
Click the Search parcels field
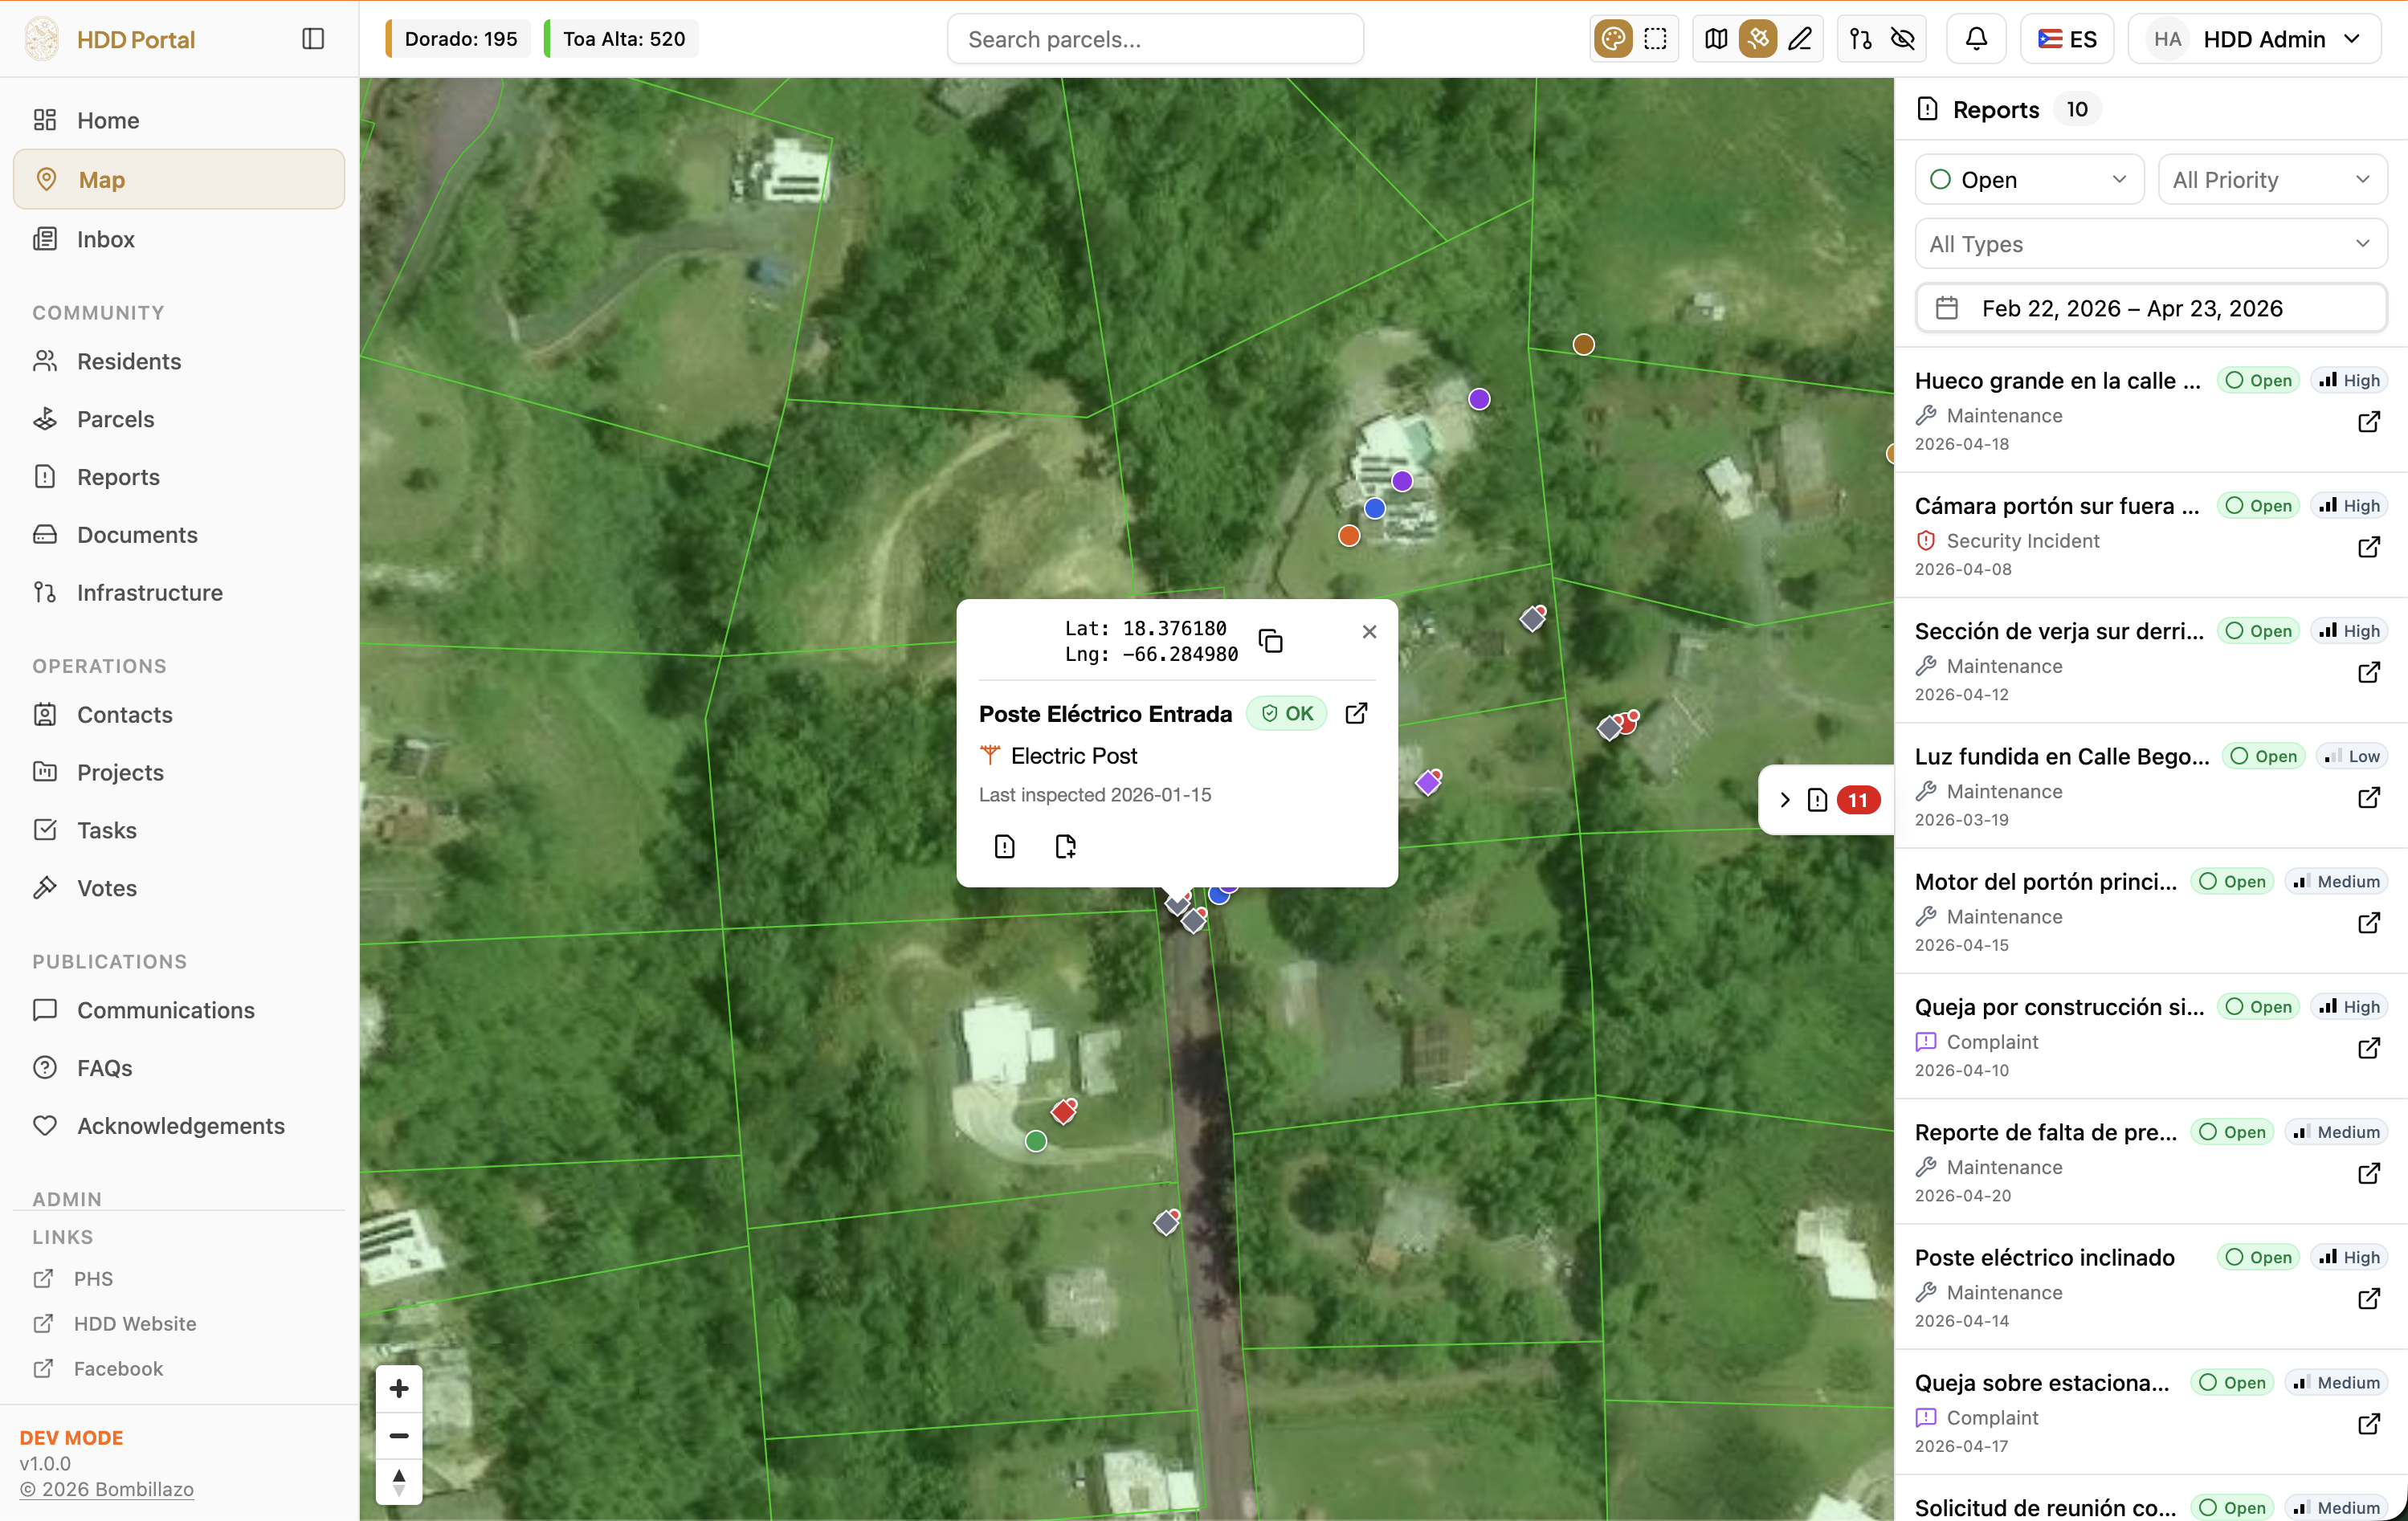(x=1155, y=39)
